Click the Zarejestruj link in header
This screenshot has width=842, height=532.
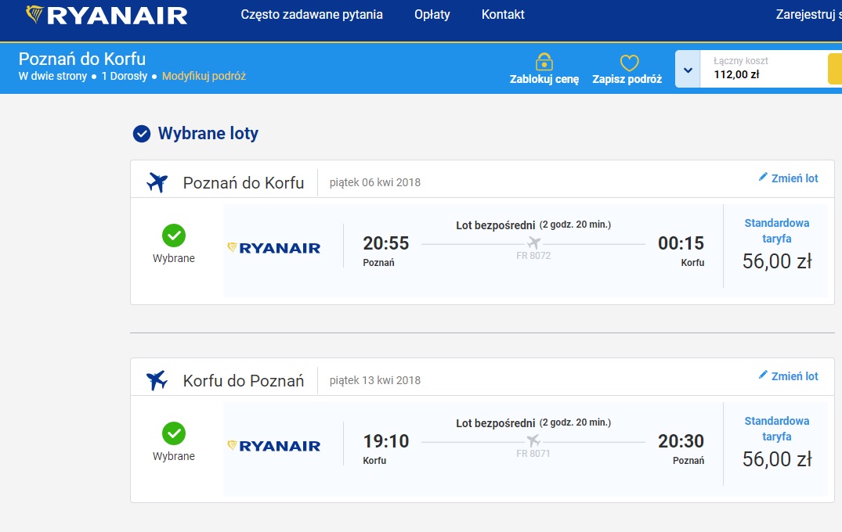tap(808, 15)
